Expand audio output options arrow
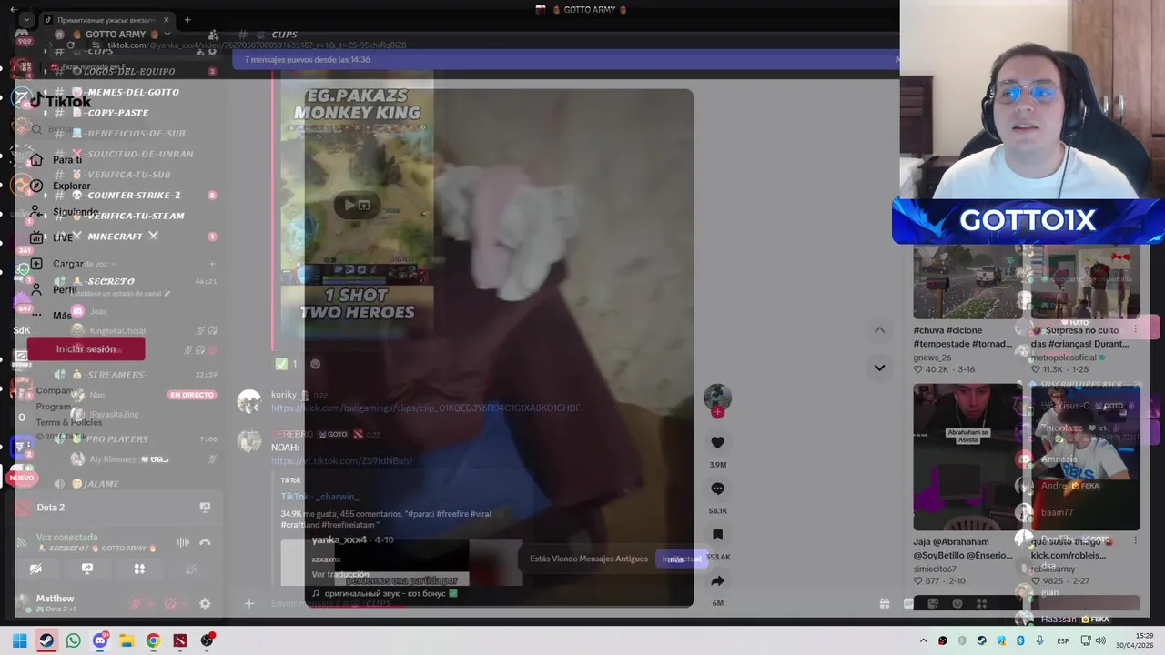This screenshot has height=655, width=1165. 184,603
